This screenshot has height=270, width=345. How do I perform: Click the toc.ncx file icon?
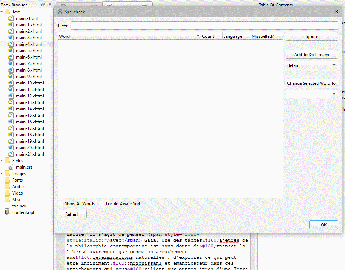point(7,206)
